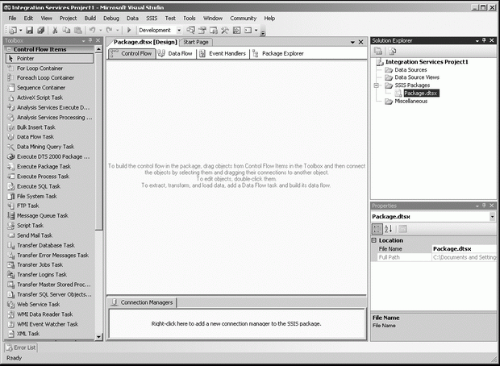Select Foreach Loop Container toolbox item
The width and height of the screenshot is (500, 366).
49,77
